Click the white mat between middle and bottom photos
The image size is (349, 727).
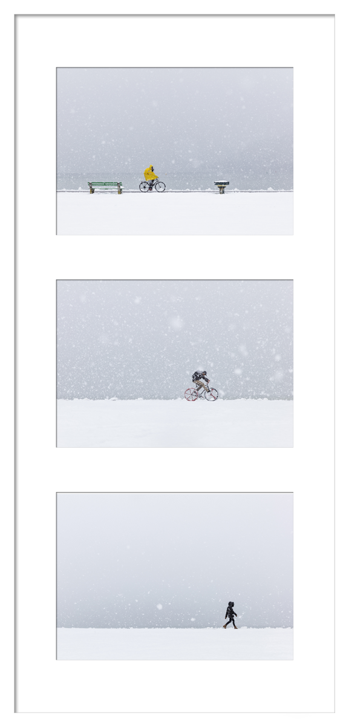(175, 470)
